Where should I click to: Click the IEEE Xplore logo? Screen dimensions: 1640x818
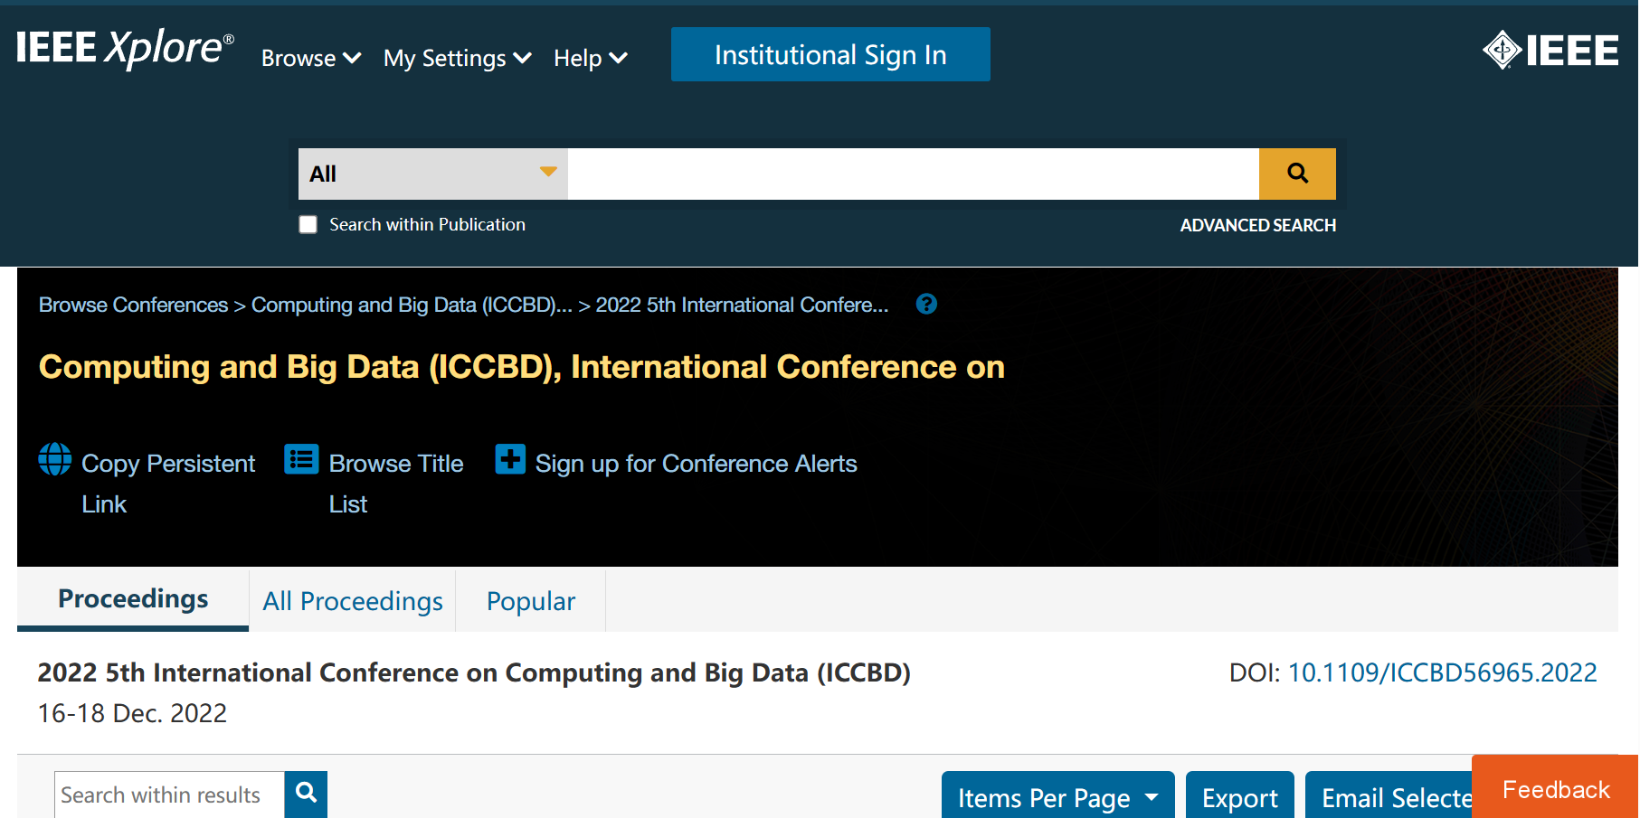click(125, 49)
